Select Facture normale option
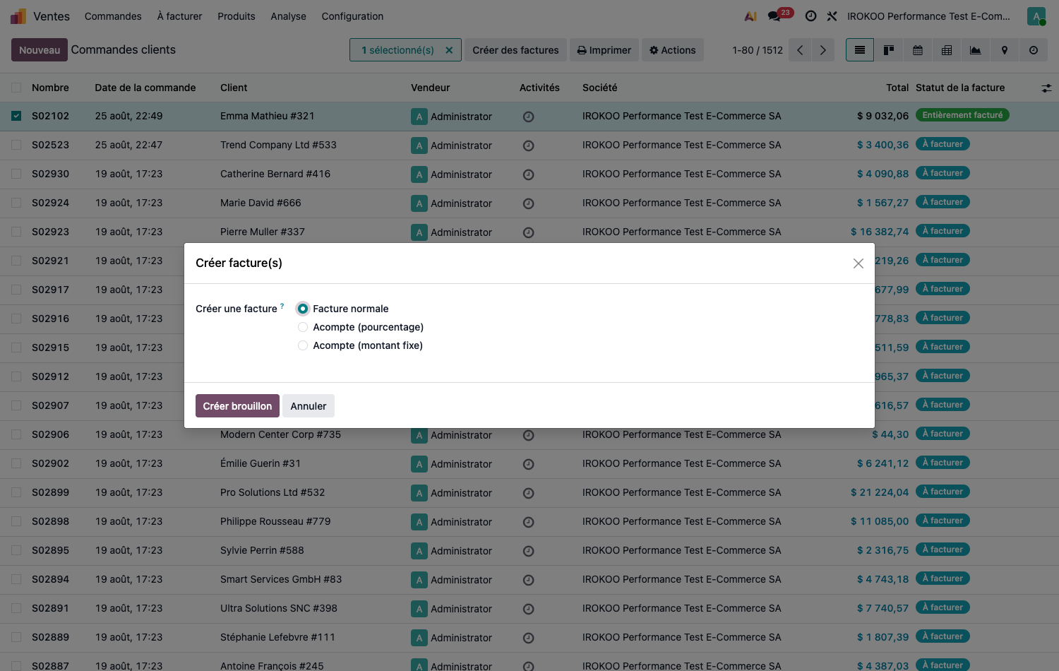 (x=303, y=309)
